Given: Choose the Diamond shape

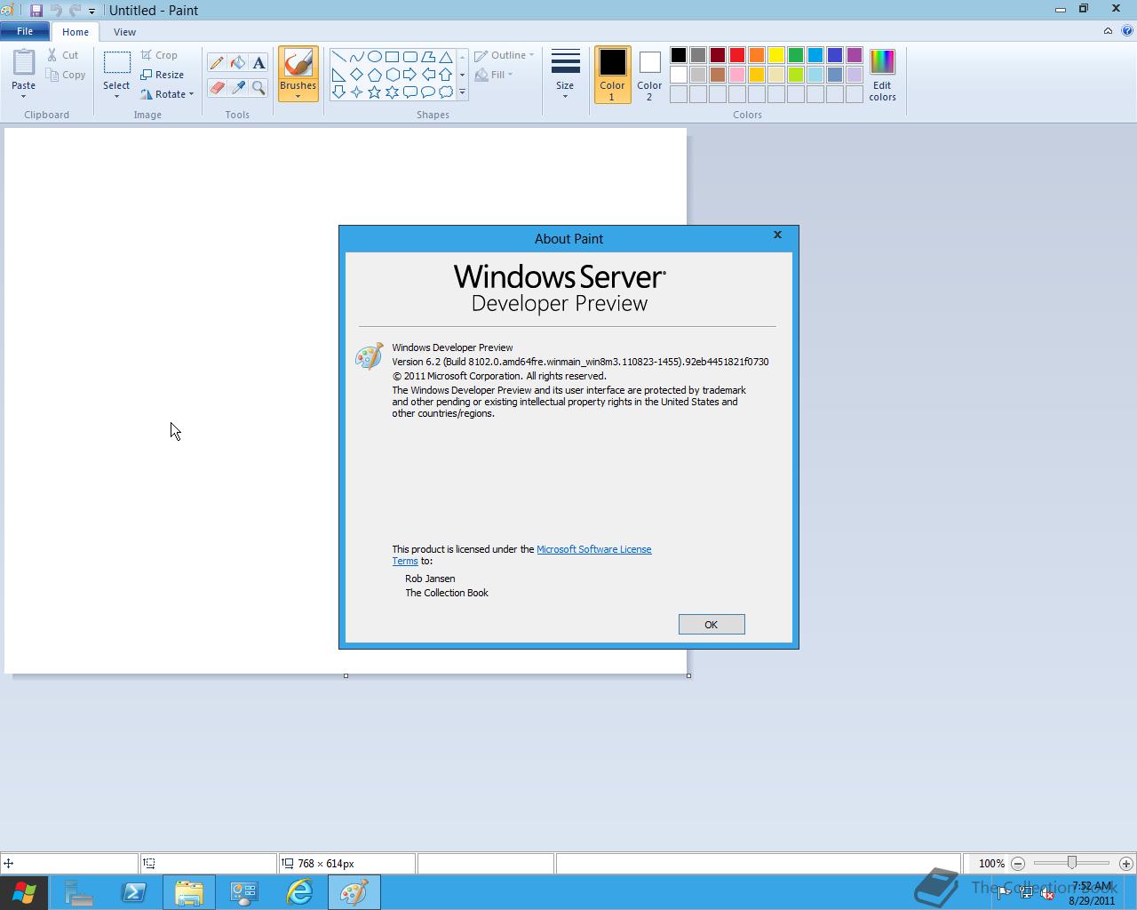Looking at the screenshot, I should (356, 75).
